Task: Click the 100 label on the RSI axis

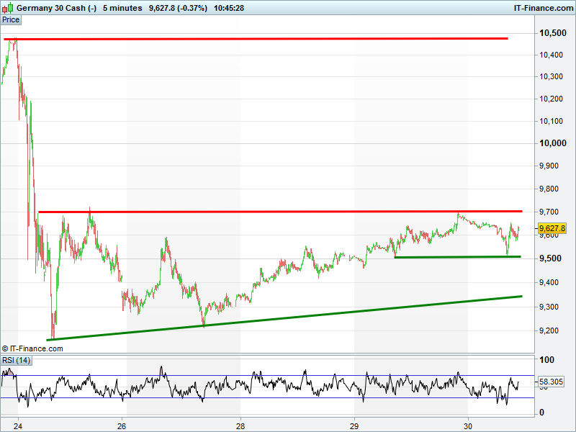Action: point(546,360)
